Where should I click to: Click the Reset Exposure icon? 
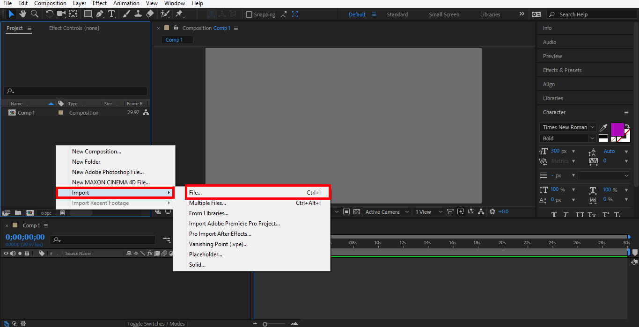click(x=492, y=212)
